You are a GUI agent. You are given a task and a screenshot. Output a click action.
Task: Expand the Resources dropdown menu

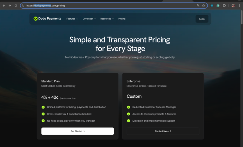[107, 19]
